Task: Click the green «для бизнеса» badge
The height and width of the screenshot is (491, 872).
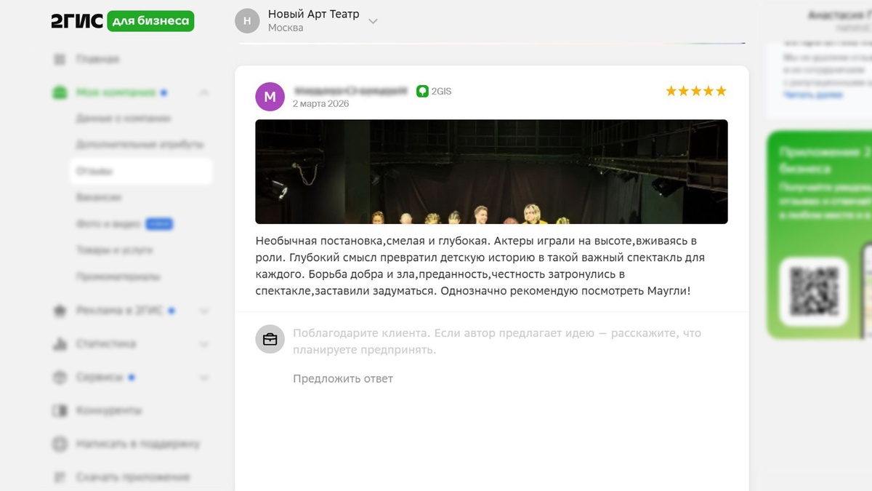Action: (x=150, y=21)
